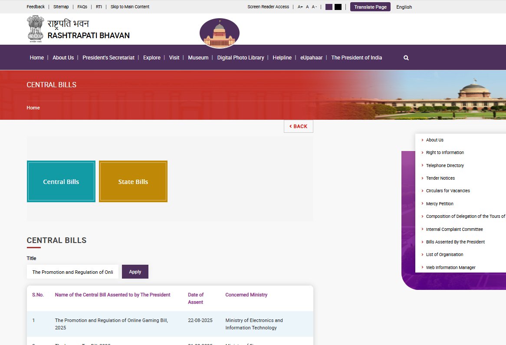This screenshot has height=345, width=506.
Task: Click the Title search input field
Action: 72,272
